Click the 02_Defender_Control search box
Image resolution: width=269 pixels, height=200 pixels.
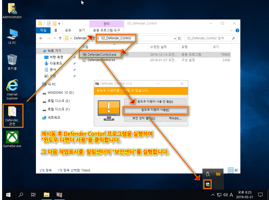tap(211, 38)
